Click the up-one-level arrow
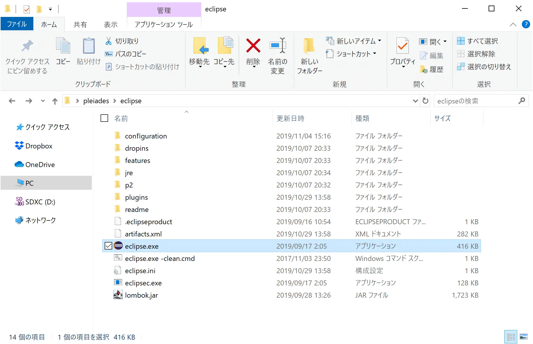 pyautogui.click(x=55, y=101)
